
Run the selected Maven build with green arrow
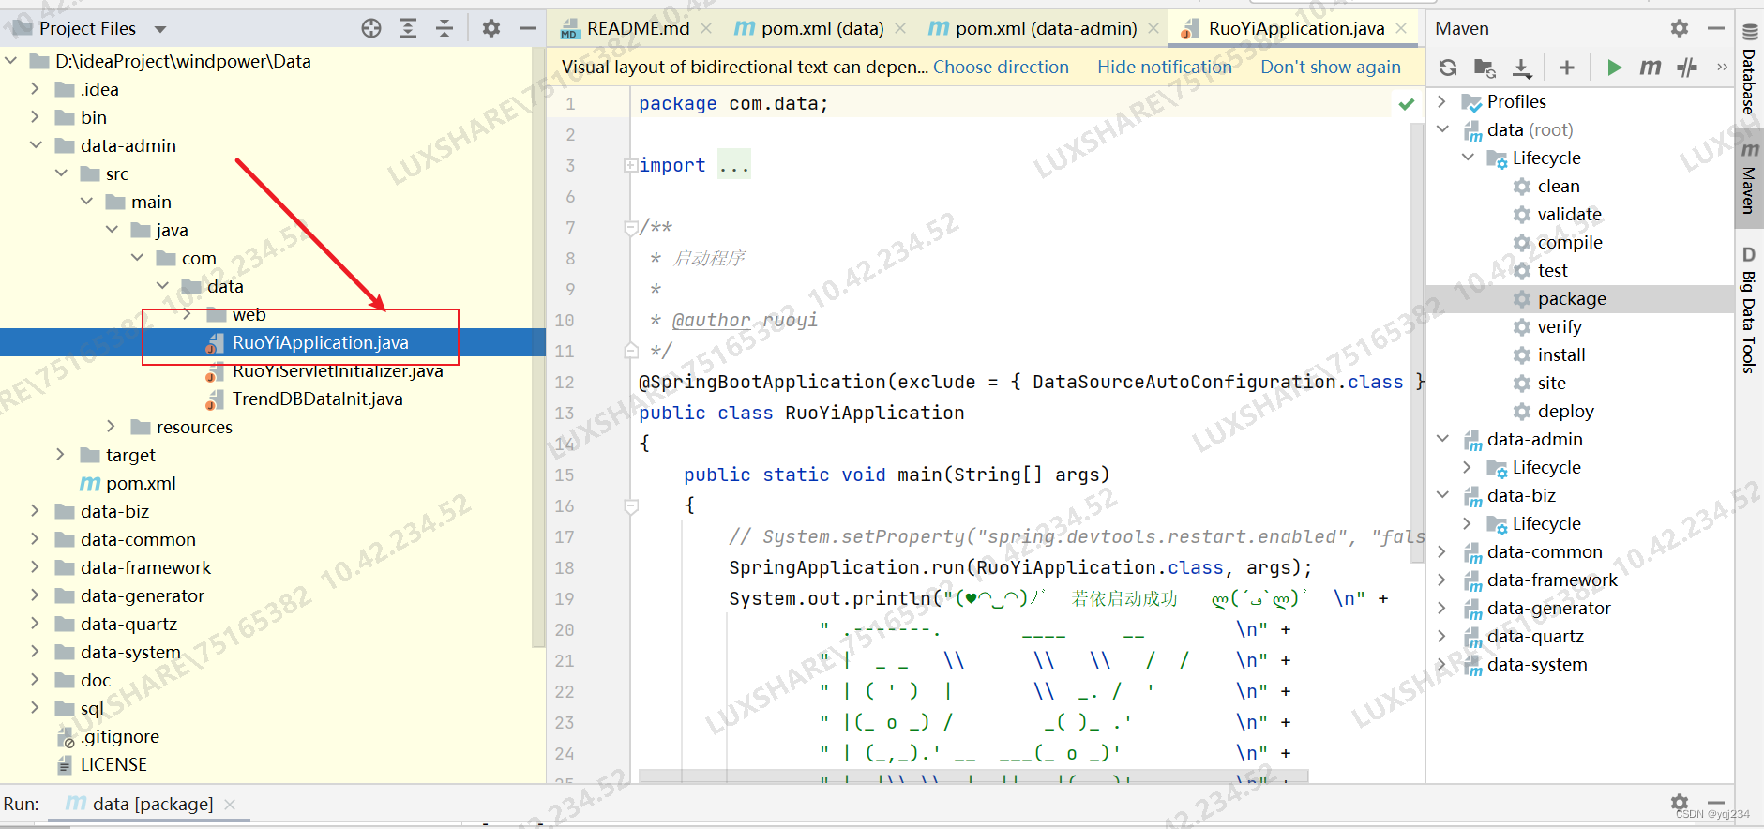[1614, 68]
